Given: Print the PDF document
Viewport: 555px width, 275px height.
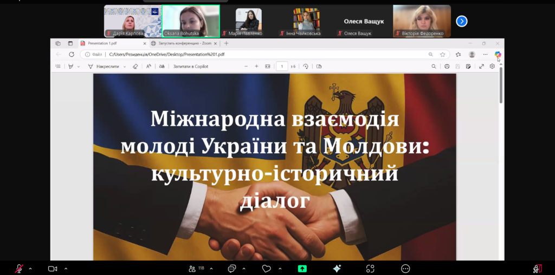Looking at the screenshot, I should (447, 66).
